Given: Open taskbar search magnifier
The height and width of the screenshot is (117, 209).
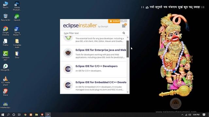Looking at the screenshot, I should pyautogui.click(x=8, y=115).
